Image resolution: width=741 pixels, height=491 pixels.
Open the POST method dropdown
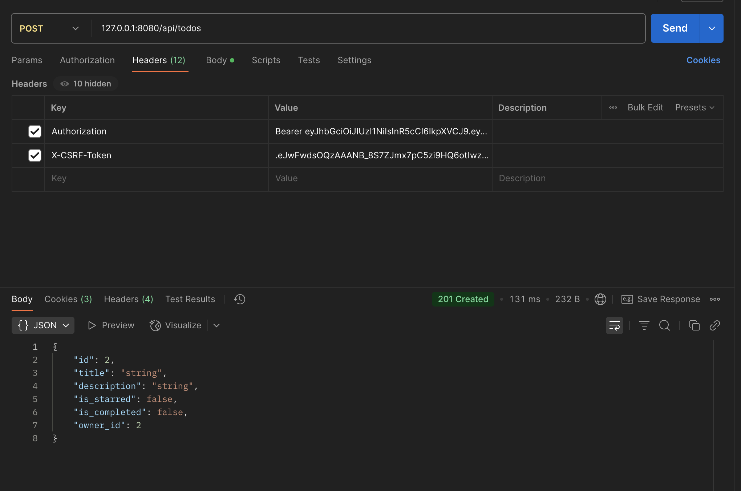tap(49, 28)
